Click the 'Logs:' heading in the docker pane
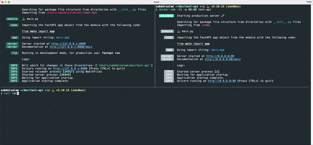Viewport: 313px width, 145px height. [x=181, y=65]
